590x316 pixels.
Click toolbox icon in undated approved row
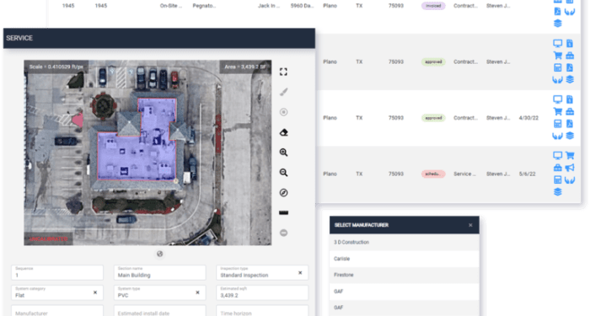pyautogui.click(x=570, y=56)
